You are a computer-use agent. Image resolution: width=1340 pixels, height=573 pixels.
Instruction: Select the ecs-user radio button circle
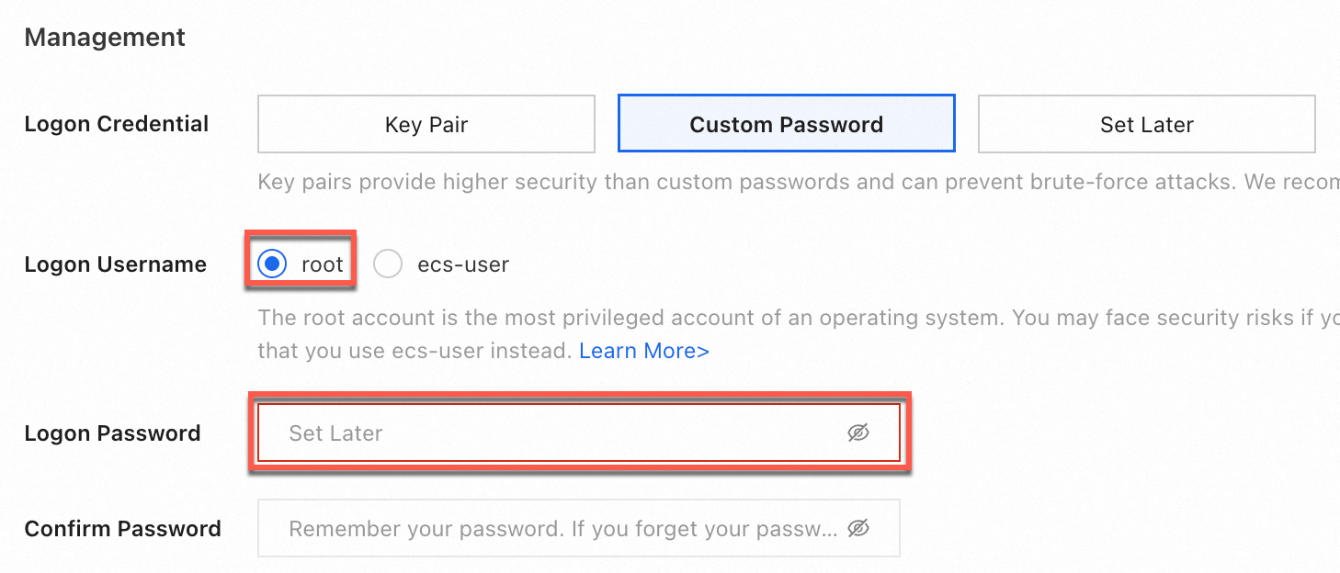pos(388,264)
